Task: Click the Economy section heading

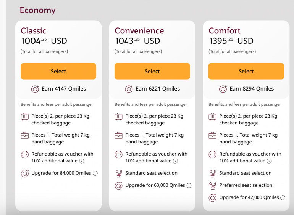Action: (37, 10)
